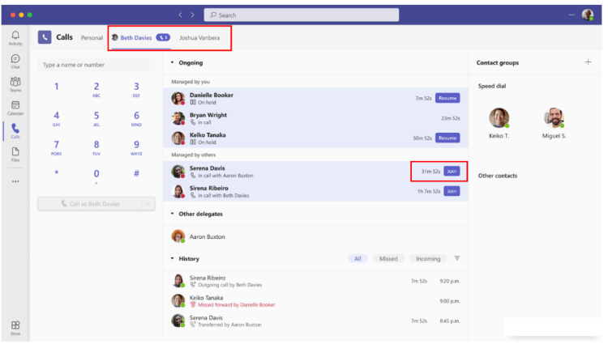Filter history by All
Image resolution: width=608 pixels, height=344 pixels.
[358, 258]
